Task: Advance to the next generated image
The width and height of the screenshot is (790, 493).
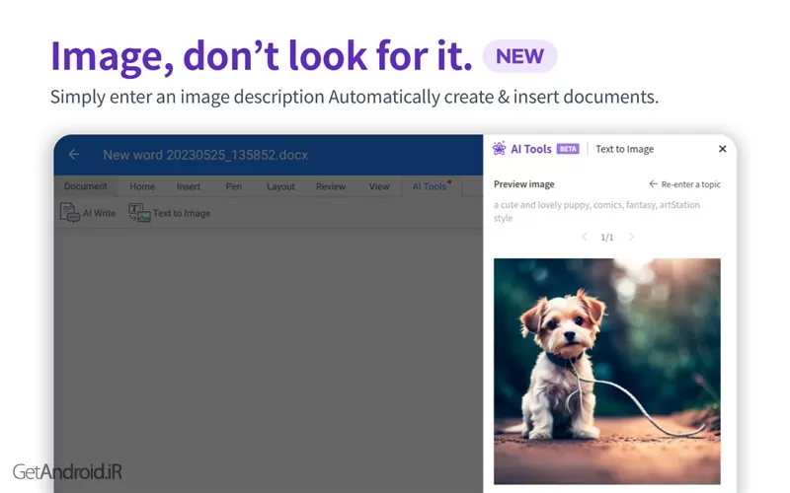Action: 632,237
